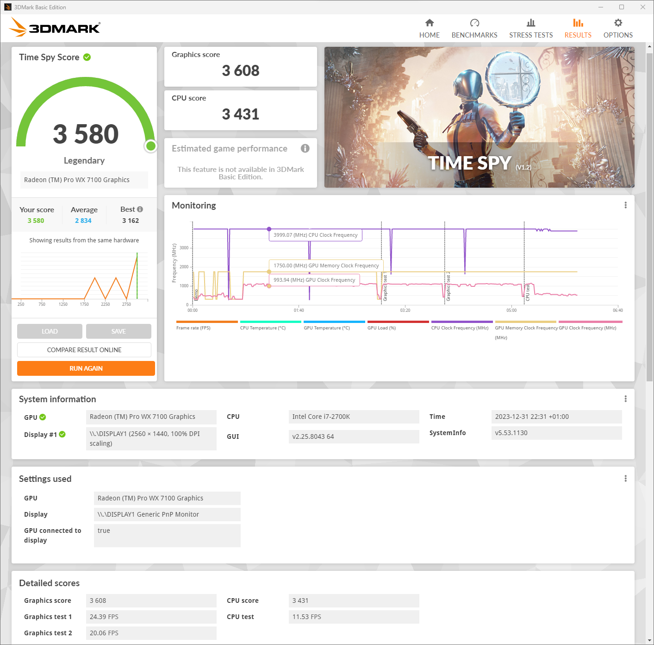Viewport: 654px width, 645px height.
Task: Select the Results bar-chart icon
Action: [x=578, y=23]
